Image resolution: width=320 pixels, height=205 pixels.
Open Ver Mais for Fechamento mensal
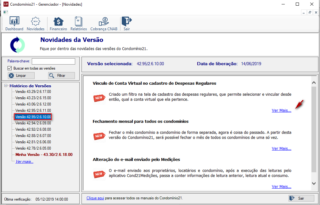(x=281, y=148)
